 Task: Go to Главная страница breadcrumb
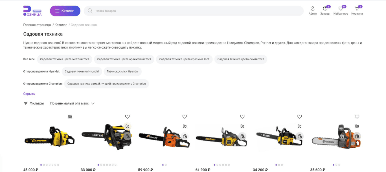point(37,25)
